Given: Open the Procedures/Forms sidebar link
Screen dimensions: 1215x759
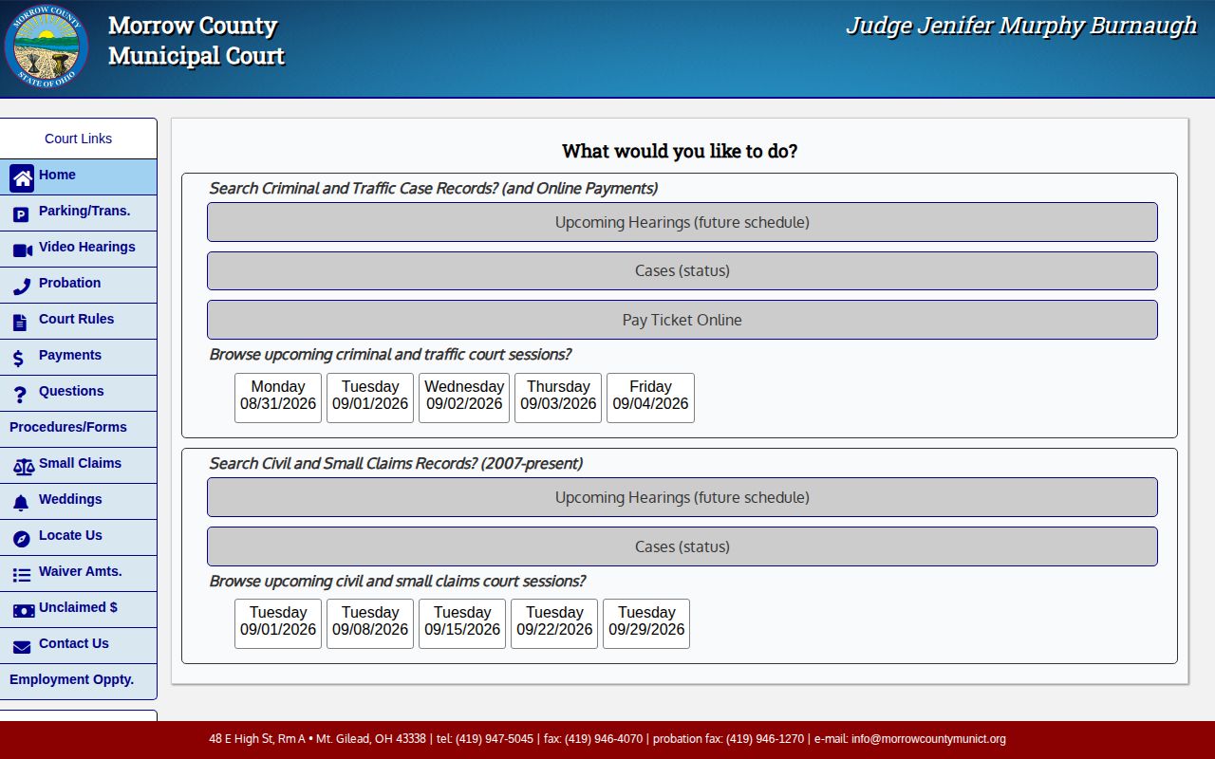Looking at the screenshot, I should pyautogui.click(x=79, y=429).
